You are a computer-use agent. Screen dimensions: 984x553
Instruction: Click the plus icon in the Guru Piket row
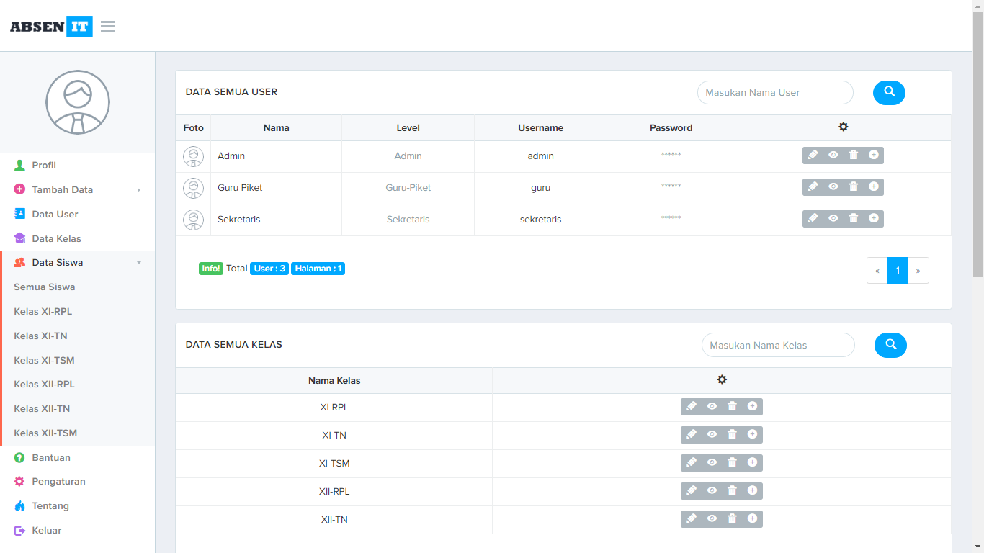coord(874,186)
